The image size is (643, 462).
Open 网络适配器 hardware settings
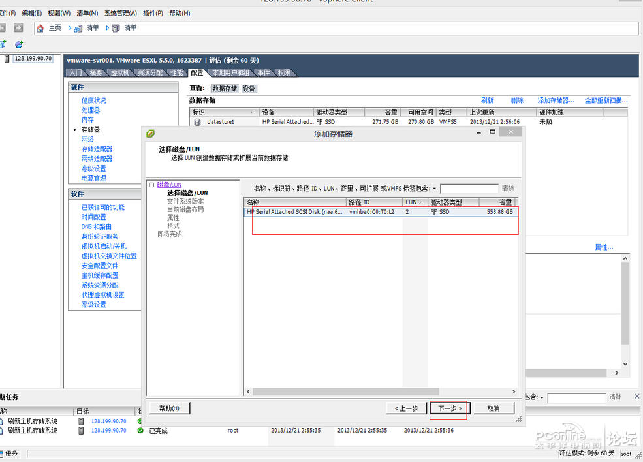97,159
